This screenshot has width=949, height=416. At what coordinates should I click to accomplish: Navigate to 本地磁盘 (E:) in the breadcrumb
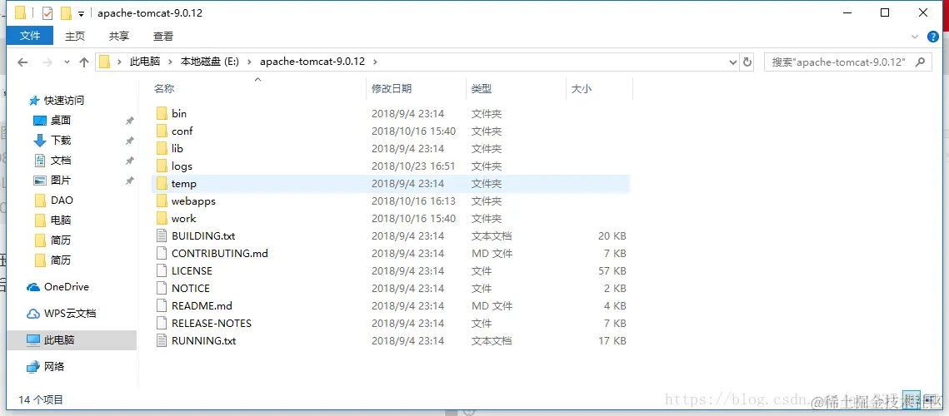tap(210, 62)
